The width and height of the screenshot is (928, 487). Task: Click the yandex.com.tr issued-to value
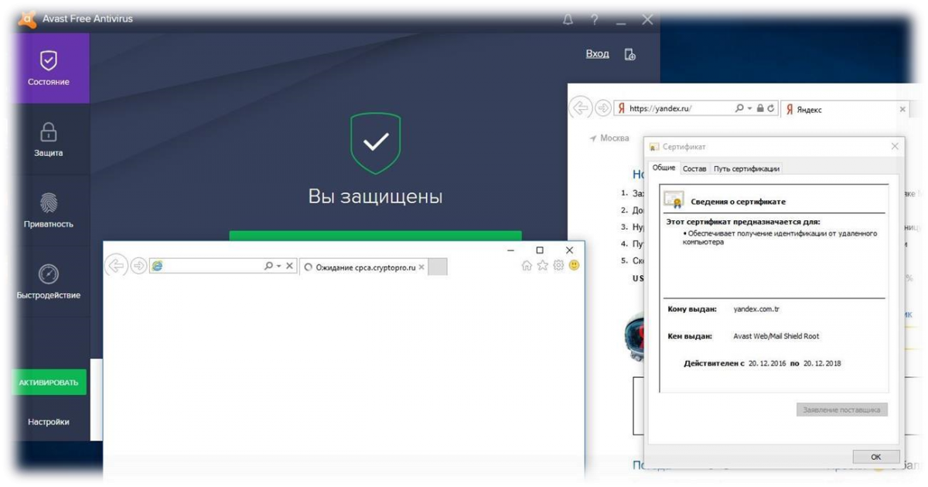pos(756,309)
